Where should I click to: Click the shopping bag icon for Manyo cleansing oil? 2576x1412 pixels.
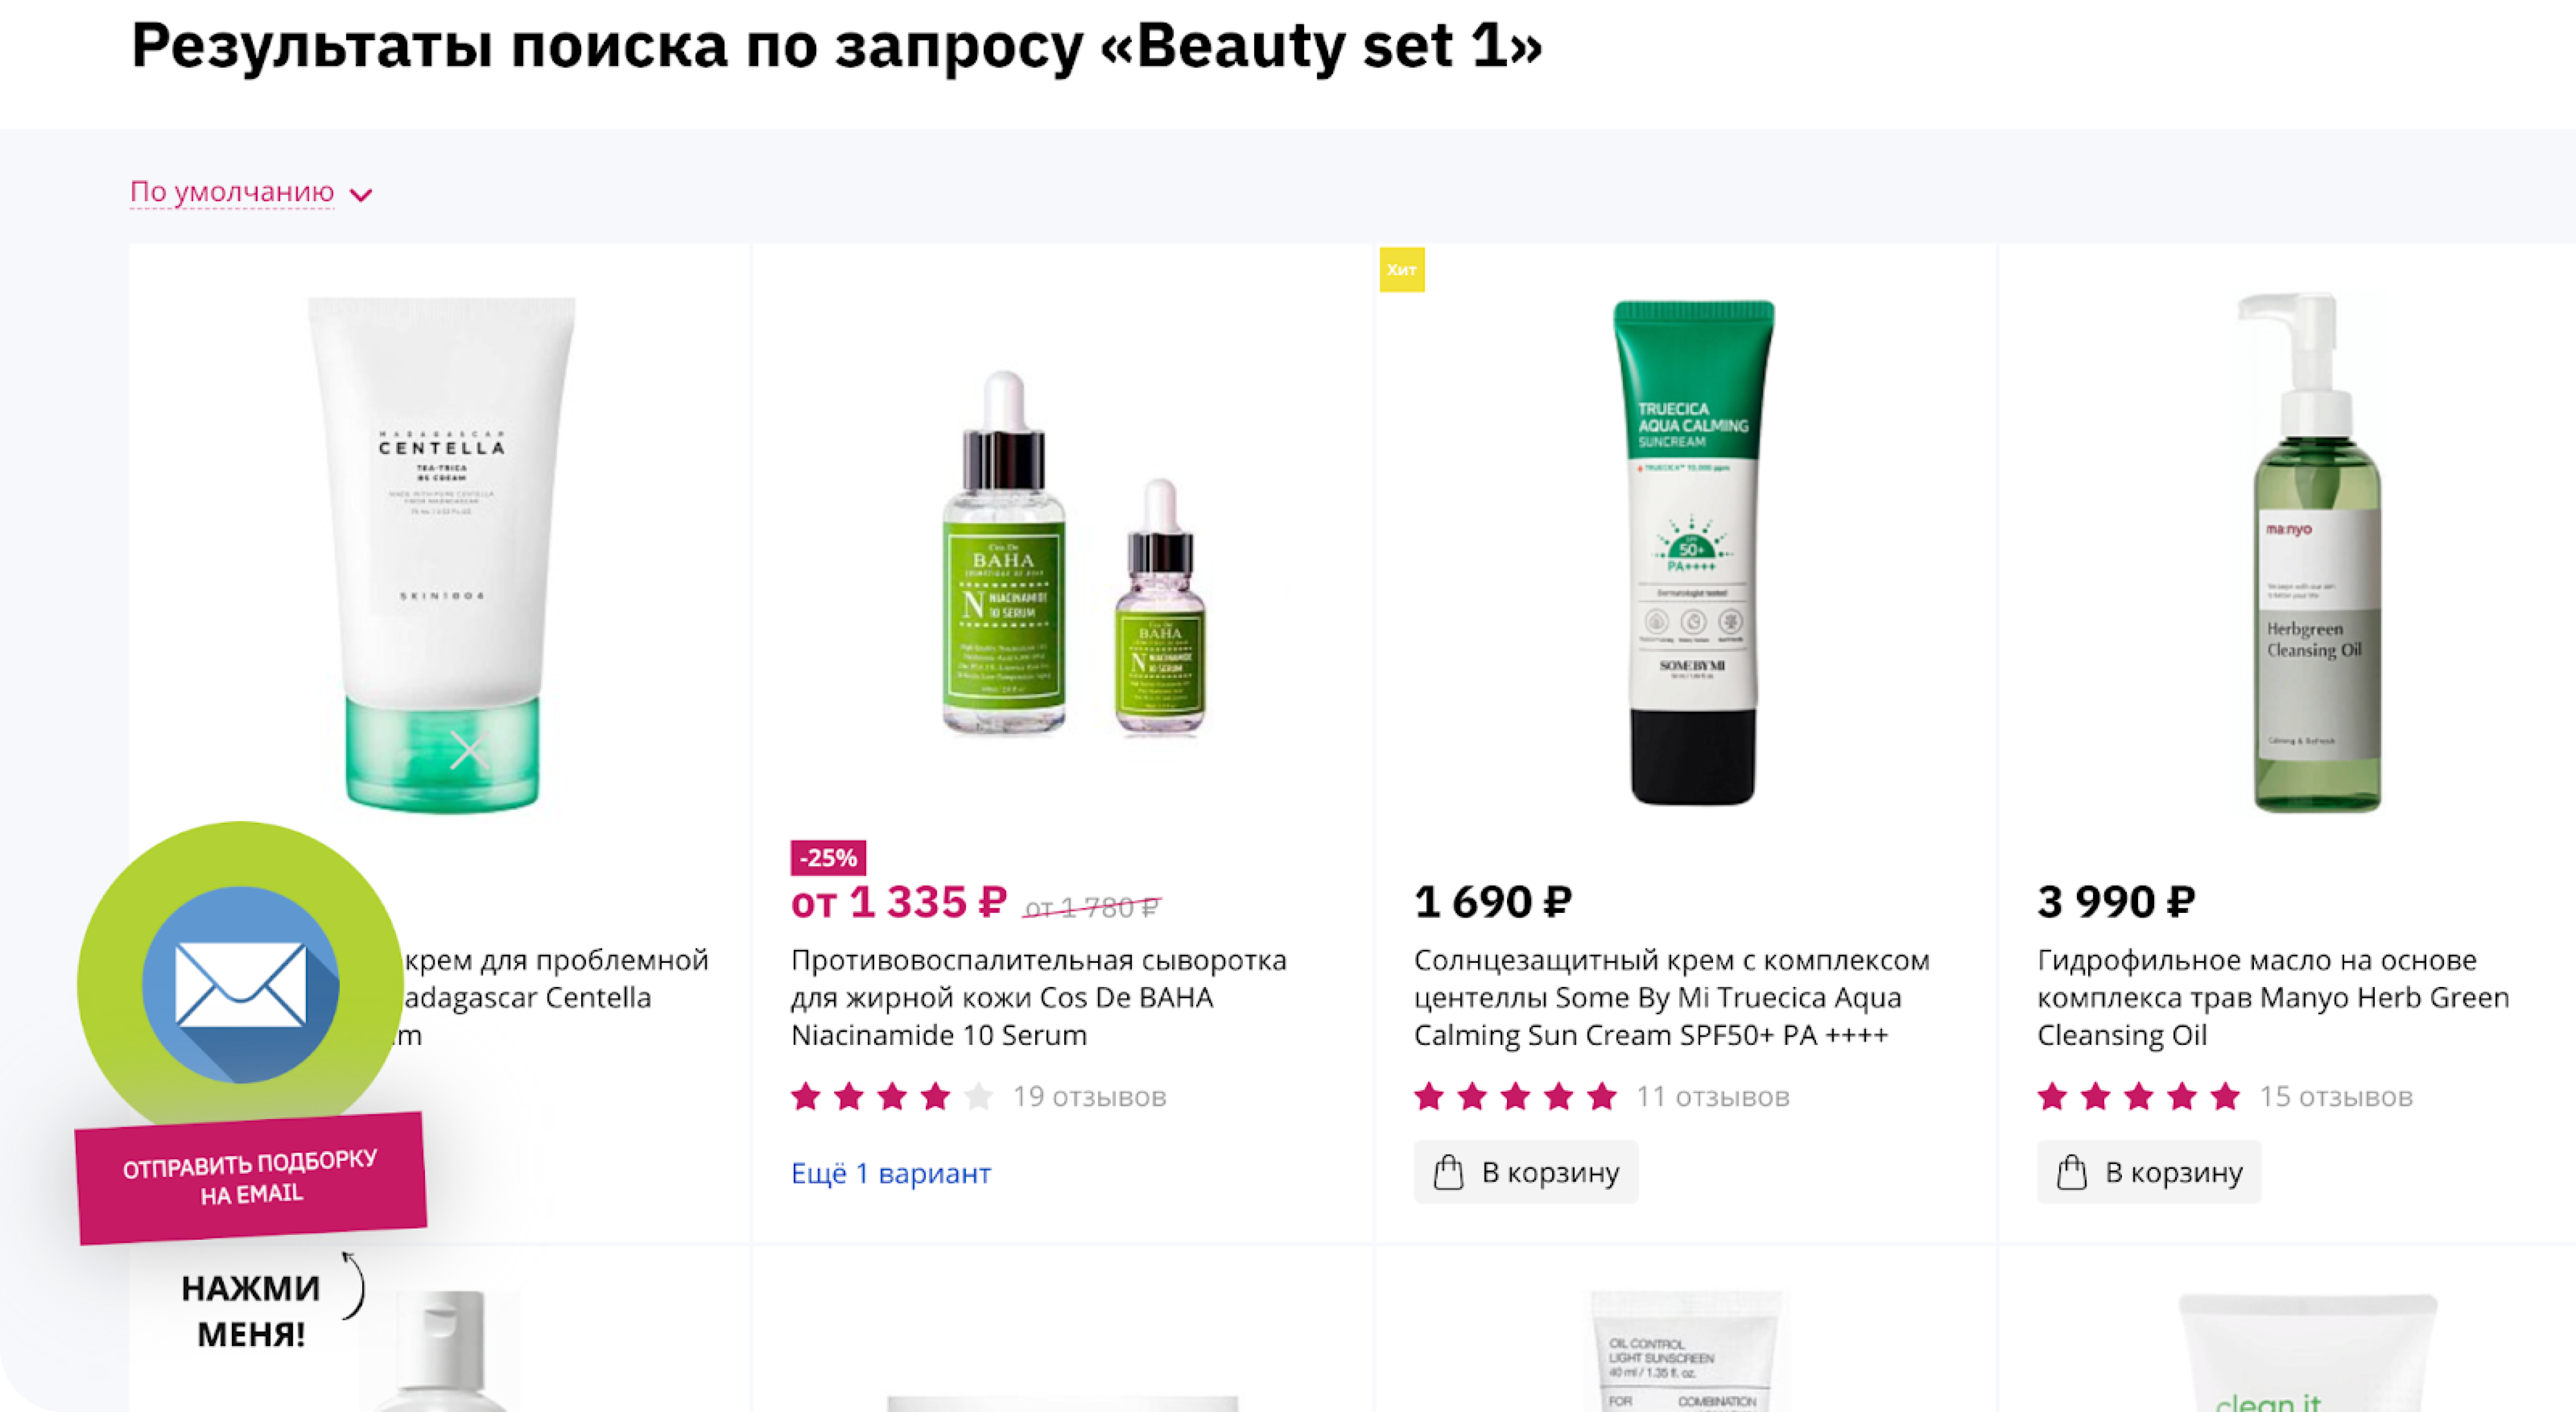point(2071,1172)
